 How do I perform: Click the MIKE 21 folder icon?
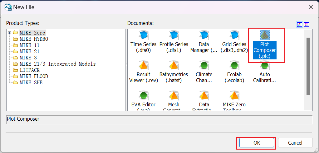16,52
